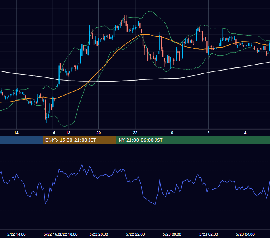
Task: Click the 5/23 02:00 time label
Action: coord(208,234)
